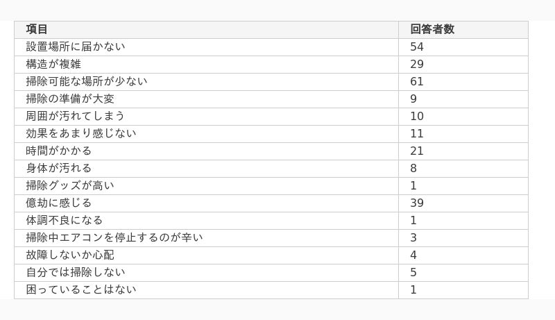This screenshot has height=320, width=555.
Task: Select the 体調不良になる cell
Action: coord(206,220)
